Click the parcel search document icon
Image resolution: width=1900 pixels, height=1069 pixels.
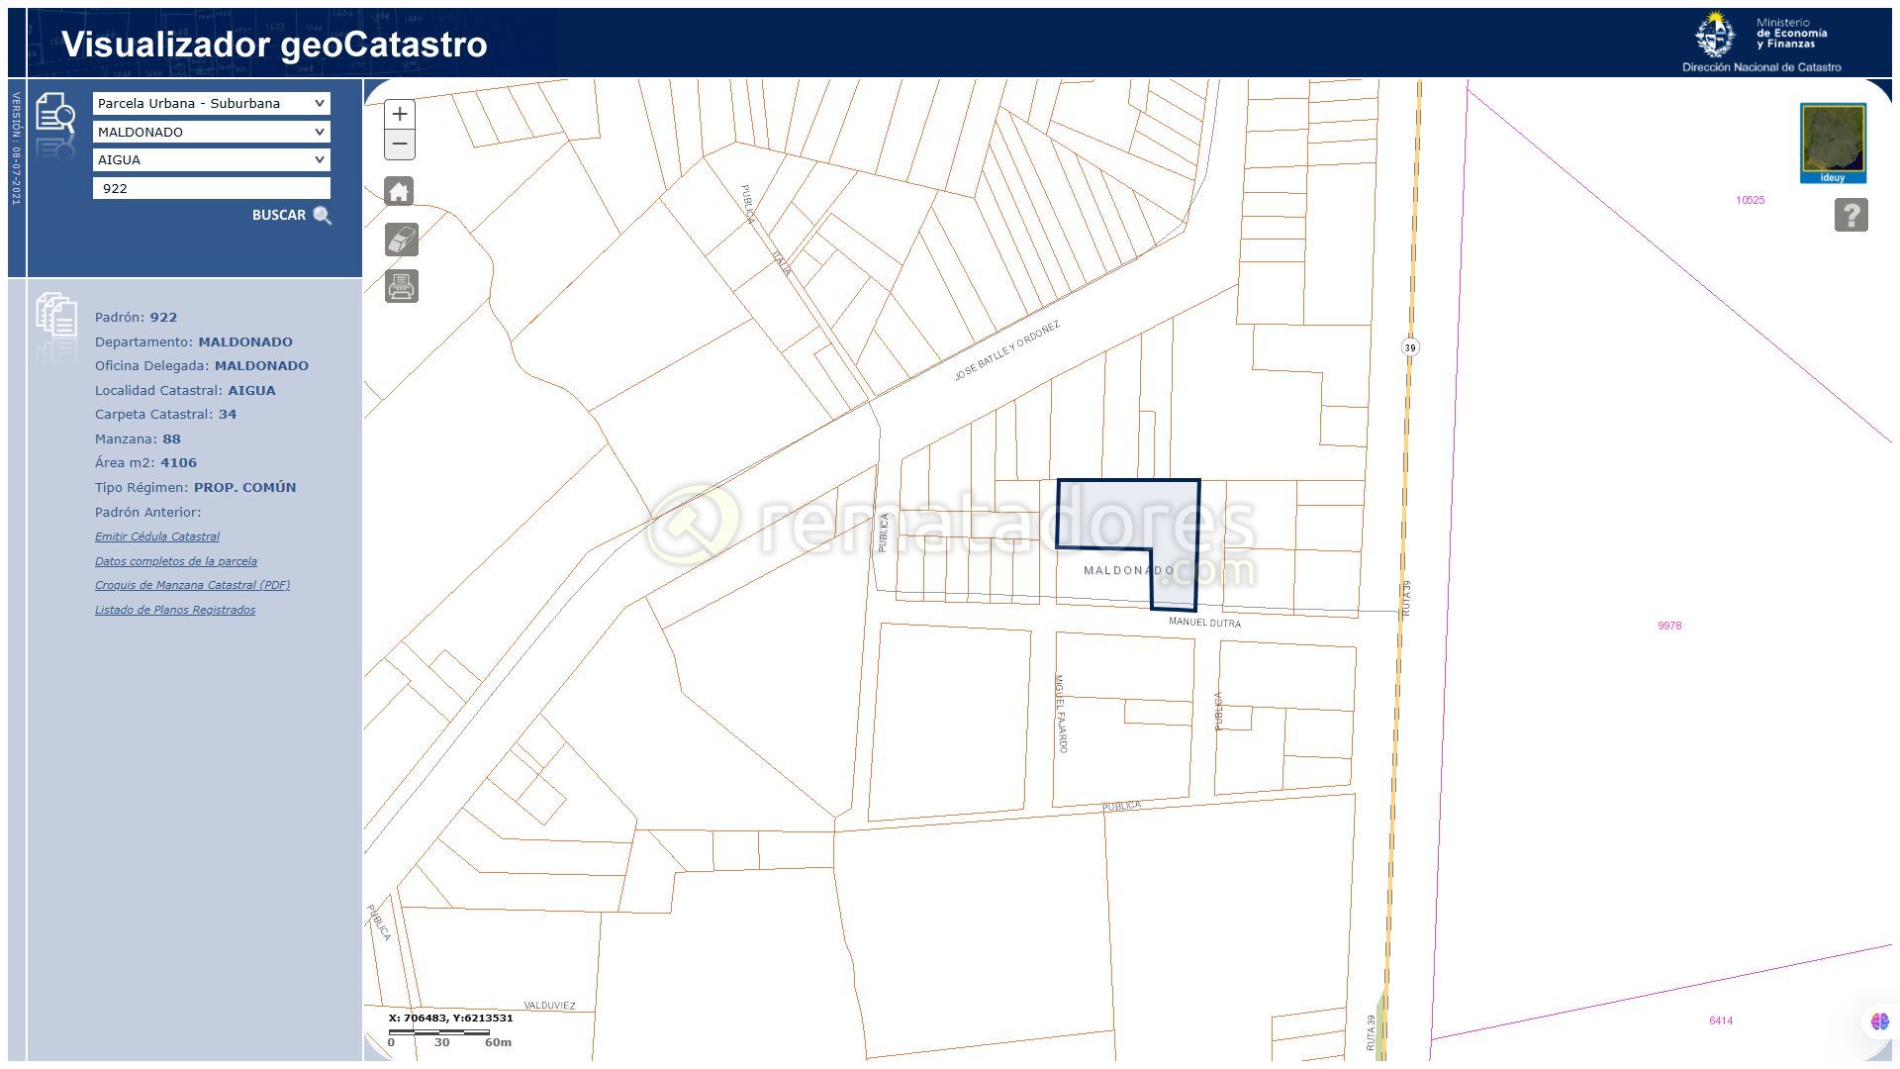55,115
